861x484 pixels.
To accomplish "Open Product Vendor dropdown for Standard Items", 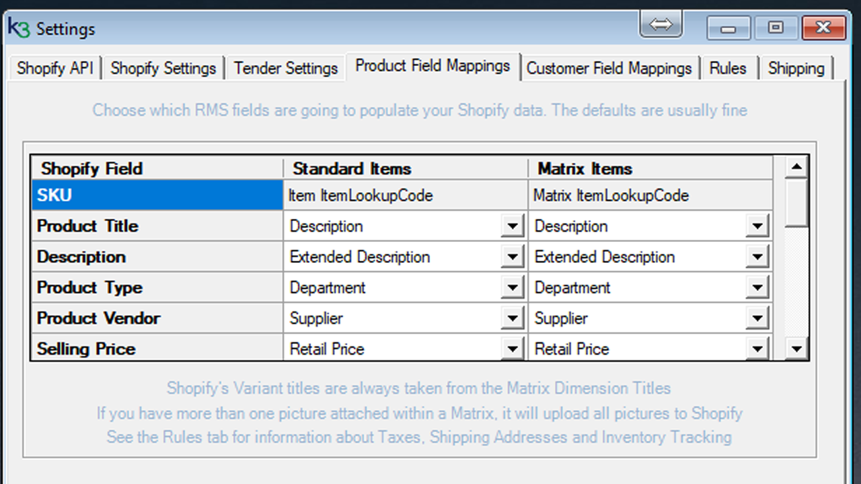I will coord(513,319).
